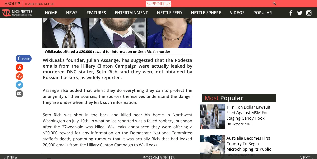Open Neon Nettle Twitter page in header
317x159 pixels.
coord(300,13)
